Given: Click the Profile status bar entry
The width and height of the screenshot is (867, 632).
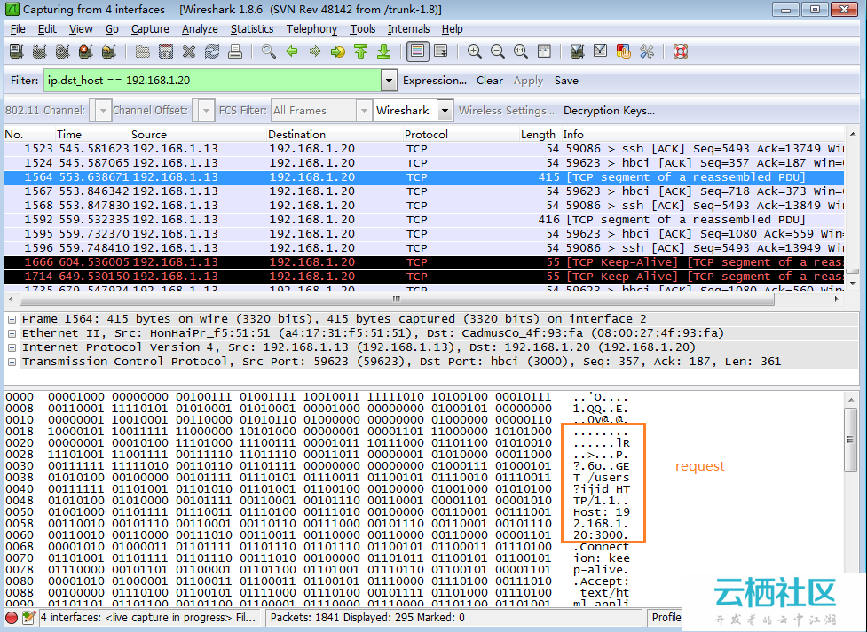Looking at the screenshot, I should (666, 618).
